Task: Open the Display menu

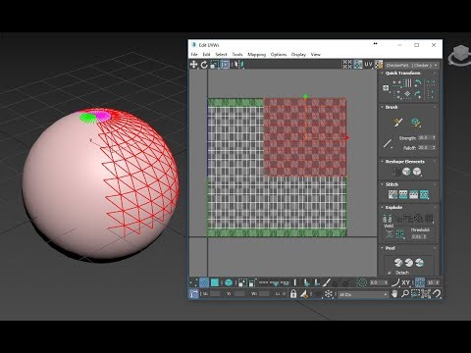Action: click(298, 54)
